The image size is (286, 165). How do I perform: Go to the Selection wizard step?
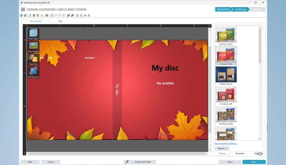point(223,9)
